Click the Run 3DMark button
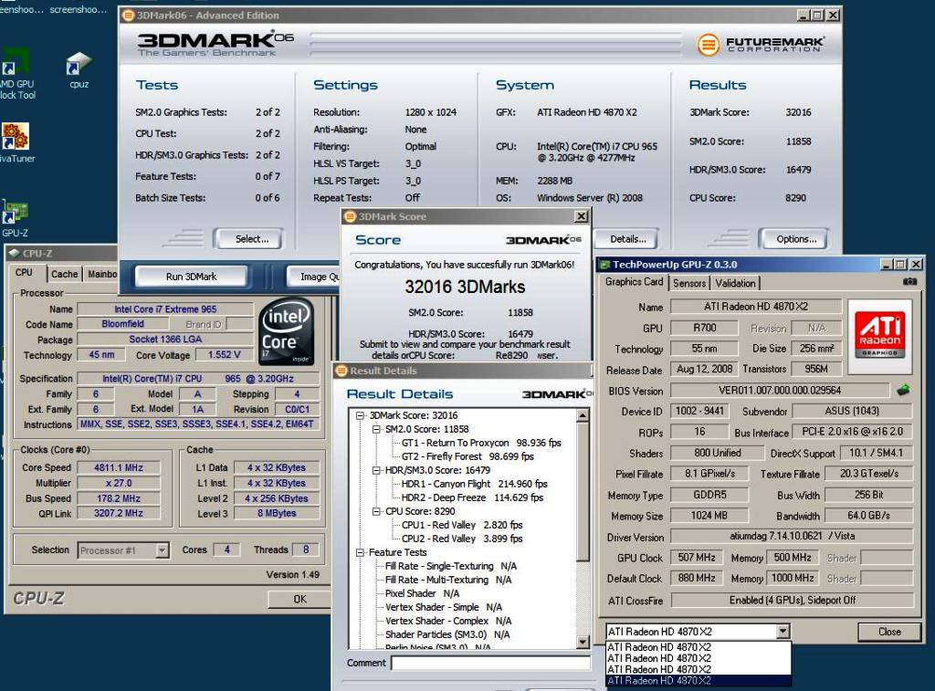This screenshot has width=935, height=691. click(191, 276)
